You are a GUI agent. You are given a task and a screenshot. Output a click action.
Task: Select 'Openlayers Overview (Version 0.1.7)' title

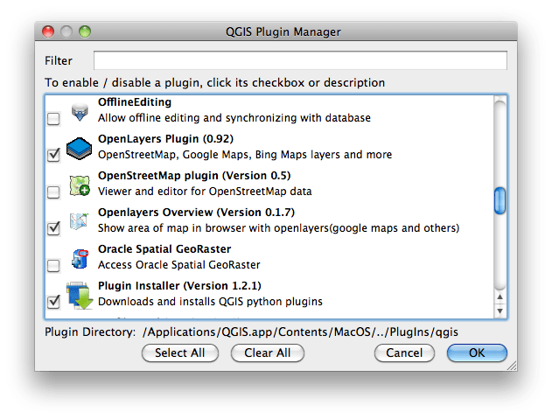[x=197, y=213]
